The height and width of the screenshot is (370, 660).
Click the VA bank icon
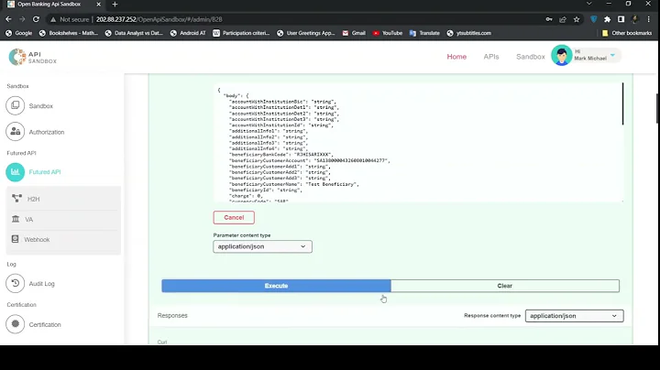pos(16,219)
